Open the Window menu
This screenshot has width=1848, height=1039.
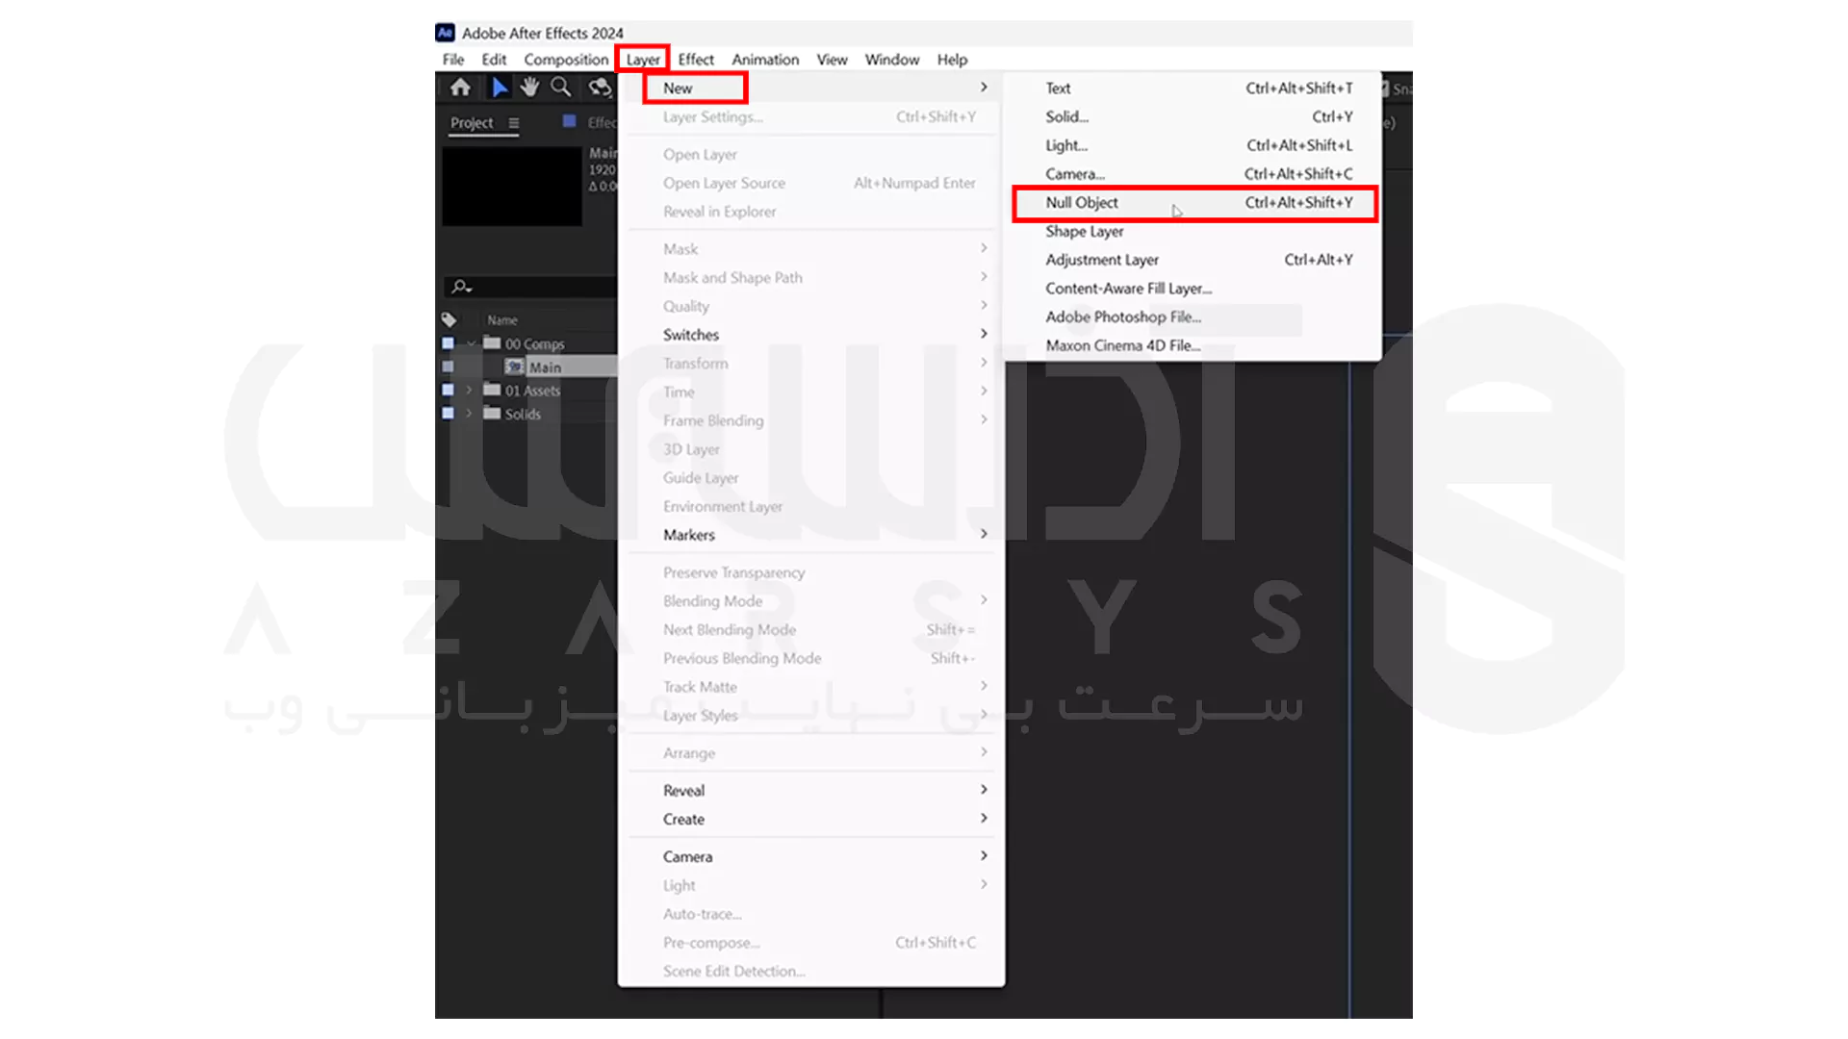892,60
